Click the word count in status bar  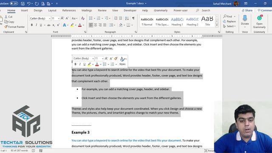19,150
